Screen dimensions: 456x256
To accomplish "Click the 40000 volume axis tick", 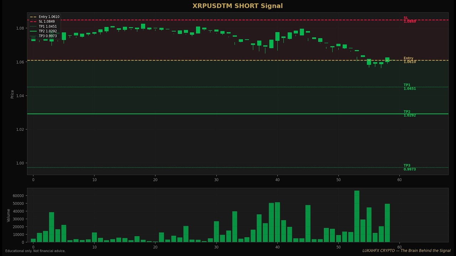I will 18,211.
